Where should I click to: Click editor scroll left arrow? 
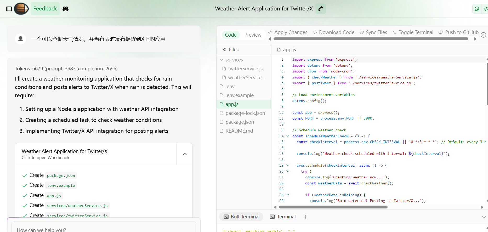click(x=275, y=207)
